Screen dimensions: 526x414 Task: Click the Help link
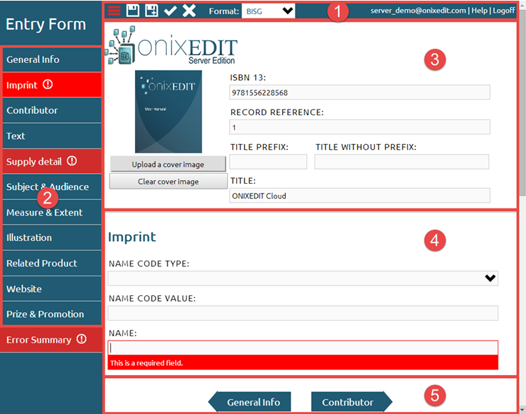tap(479, 11)
